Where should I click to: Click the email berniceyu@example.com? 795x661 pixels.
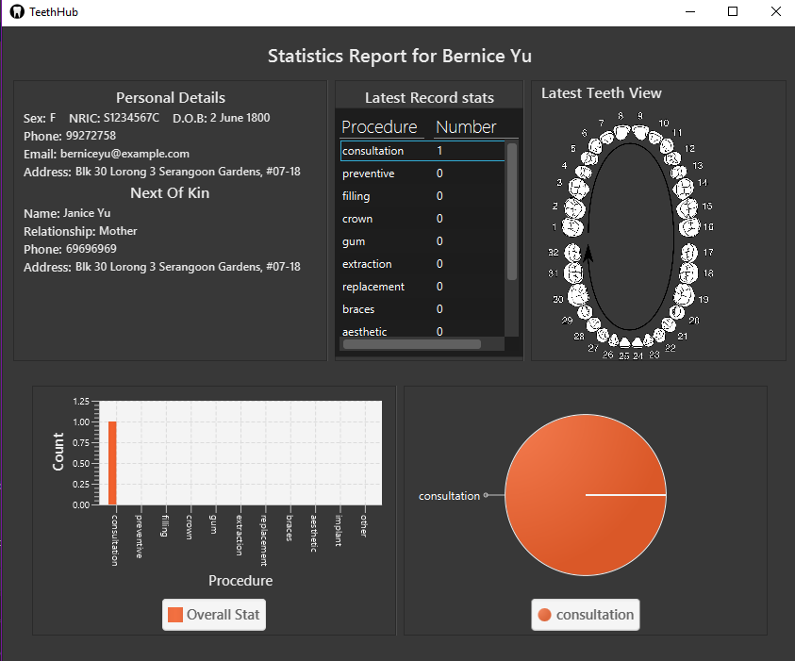[x=124, y=154]
